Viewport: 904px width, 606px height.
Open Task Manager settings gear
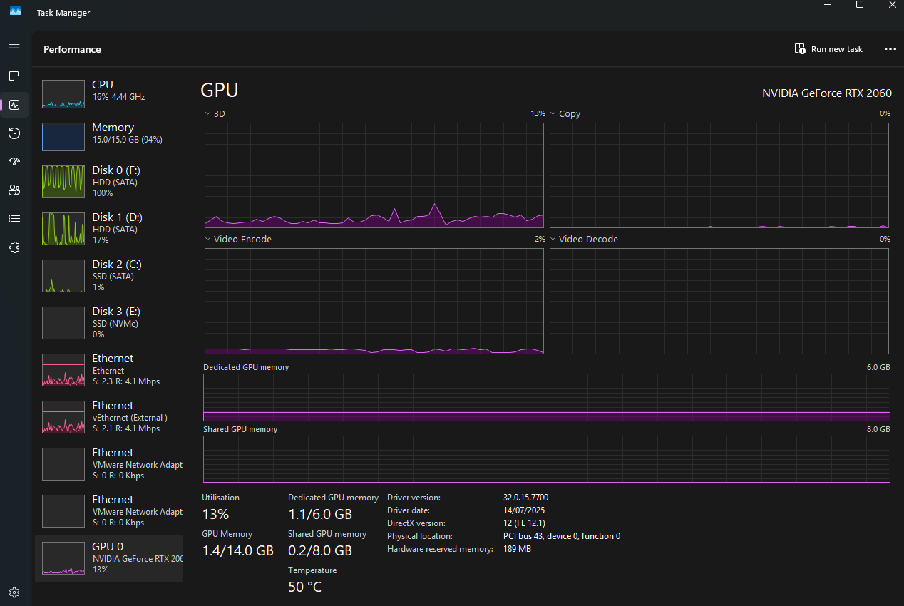14,592
